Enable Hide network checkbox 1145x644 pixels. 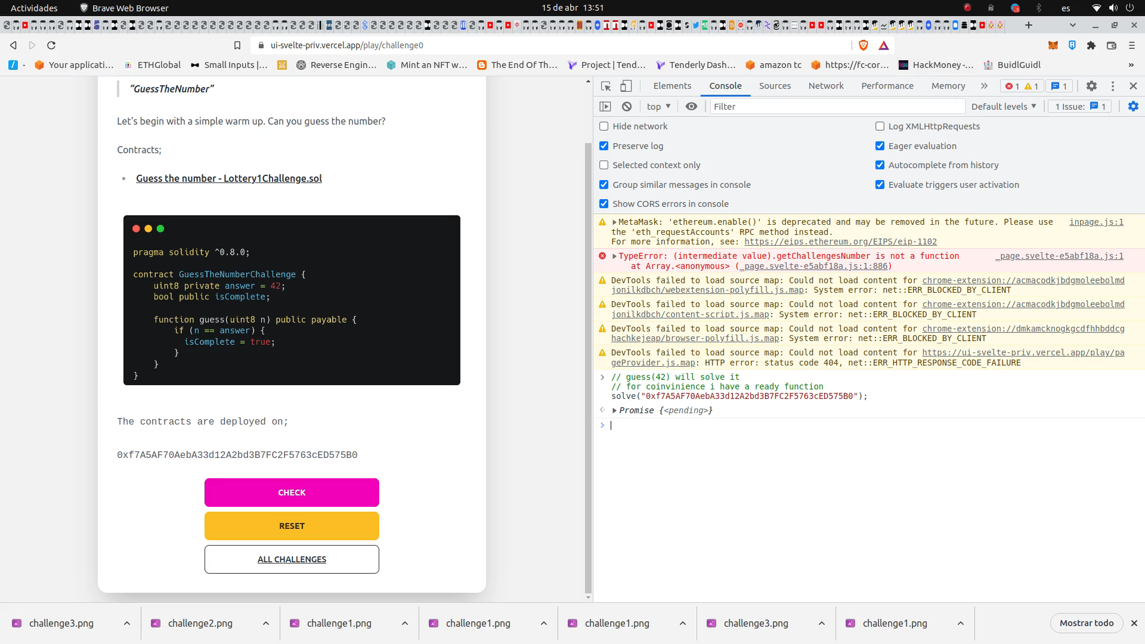point(604,126)
